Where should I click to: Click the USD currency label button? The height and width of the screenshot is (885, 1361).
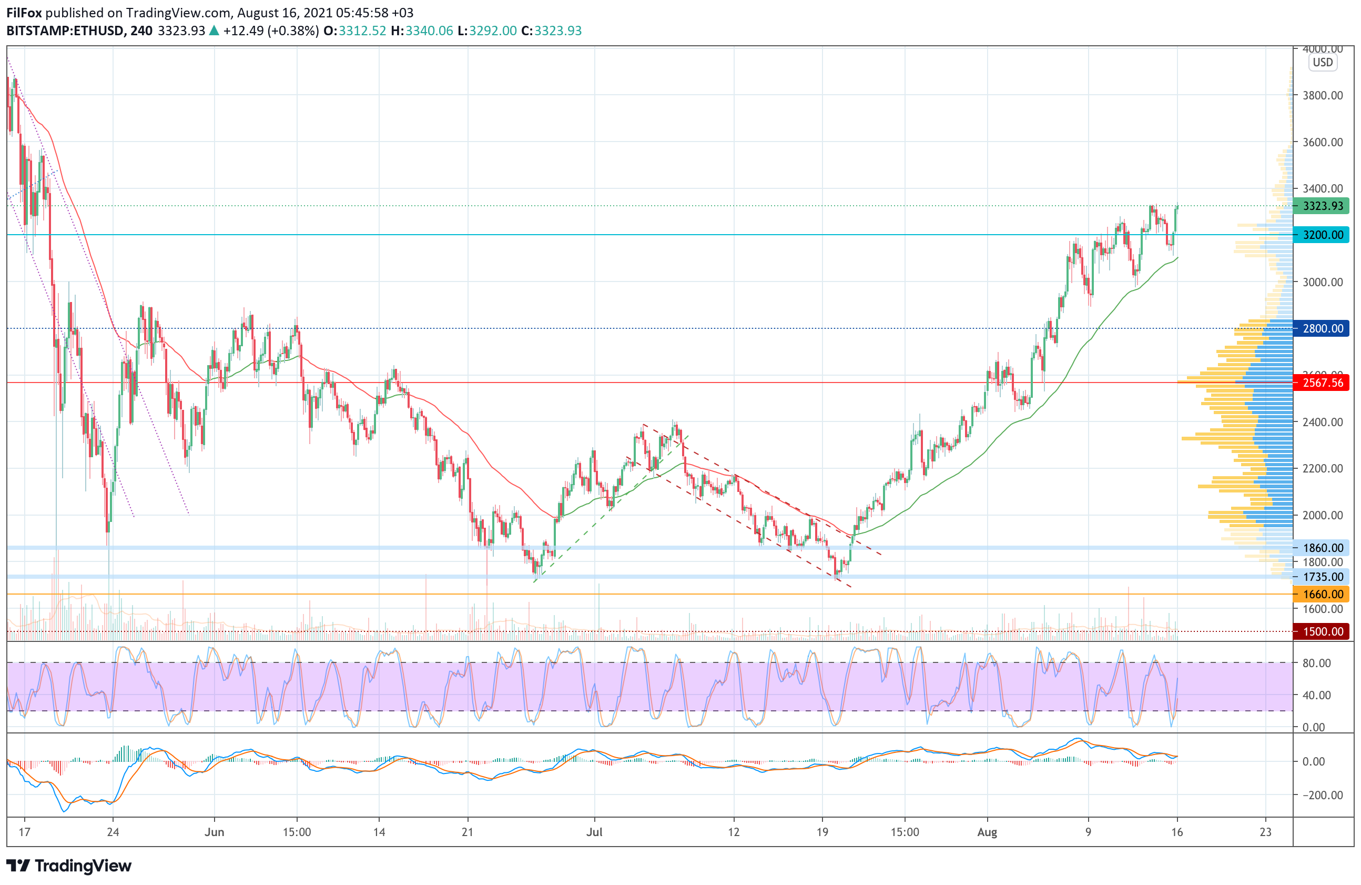[1322, 63]
